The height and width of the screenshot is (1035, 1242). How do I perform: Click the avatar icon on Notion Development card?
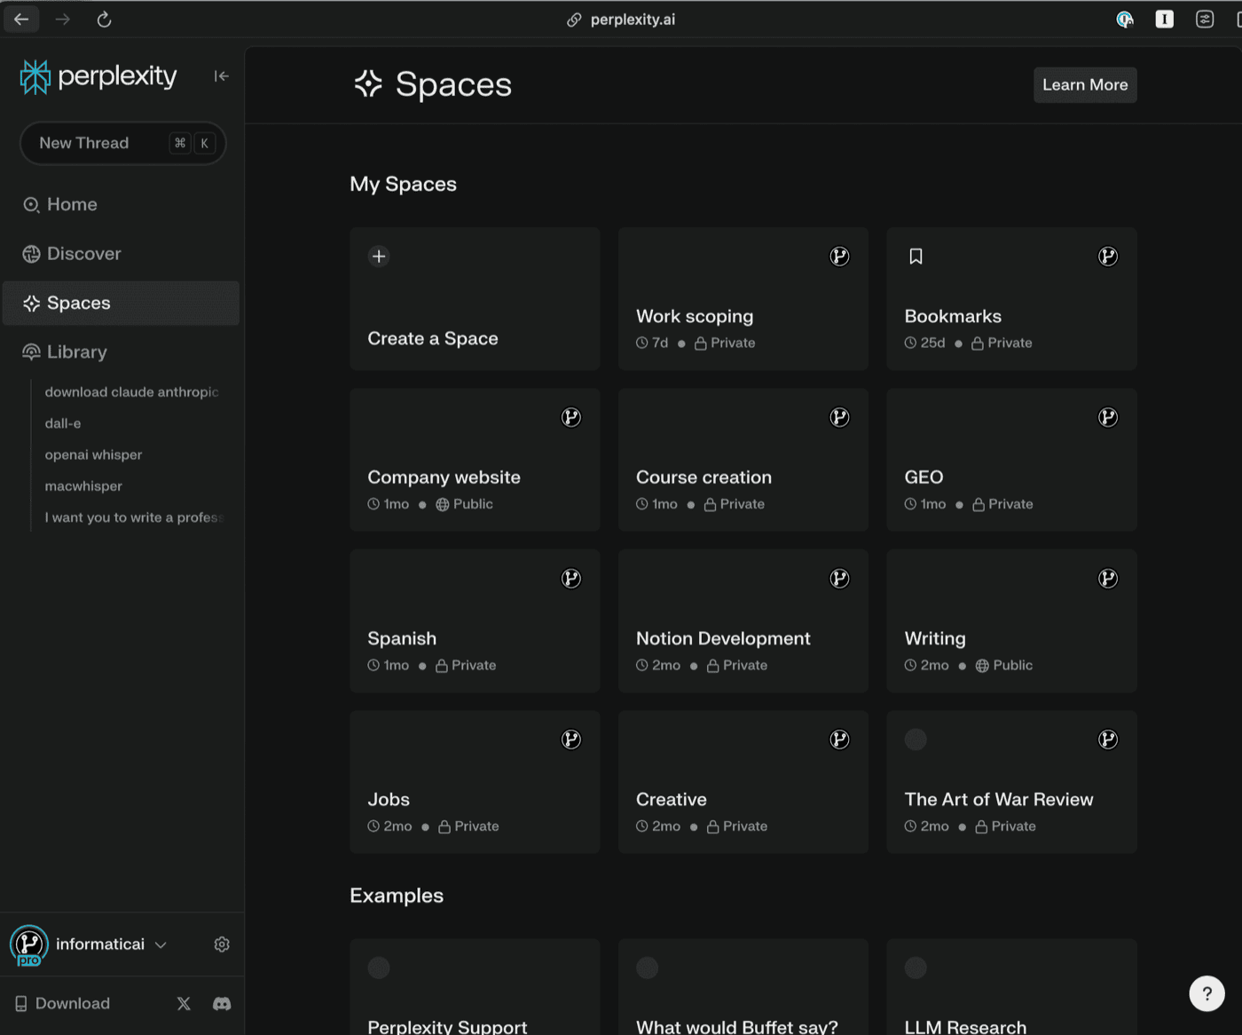(839, 579)
